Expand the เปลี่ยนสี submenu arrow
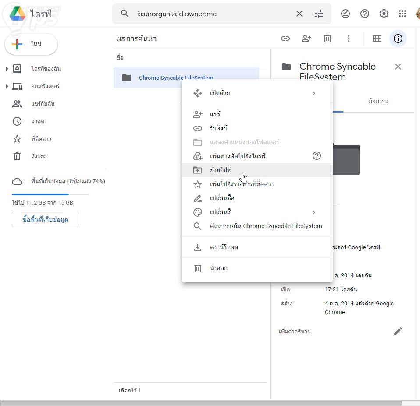The width and height of the screenshot is (420, 406). [x=314, y=212]
